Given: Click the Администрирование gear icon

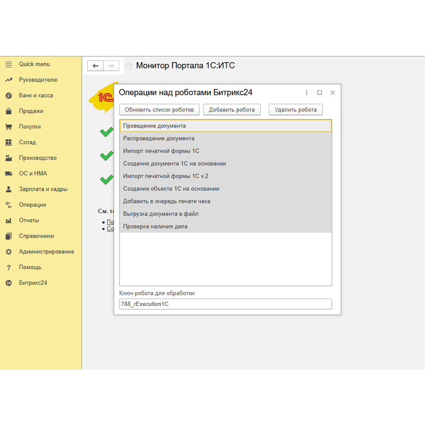Looking at the screenshot, I should (x=8, y=252).
